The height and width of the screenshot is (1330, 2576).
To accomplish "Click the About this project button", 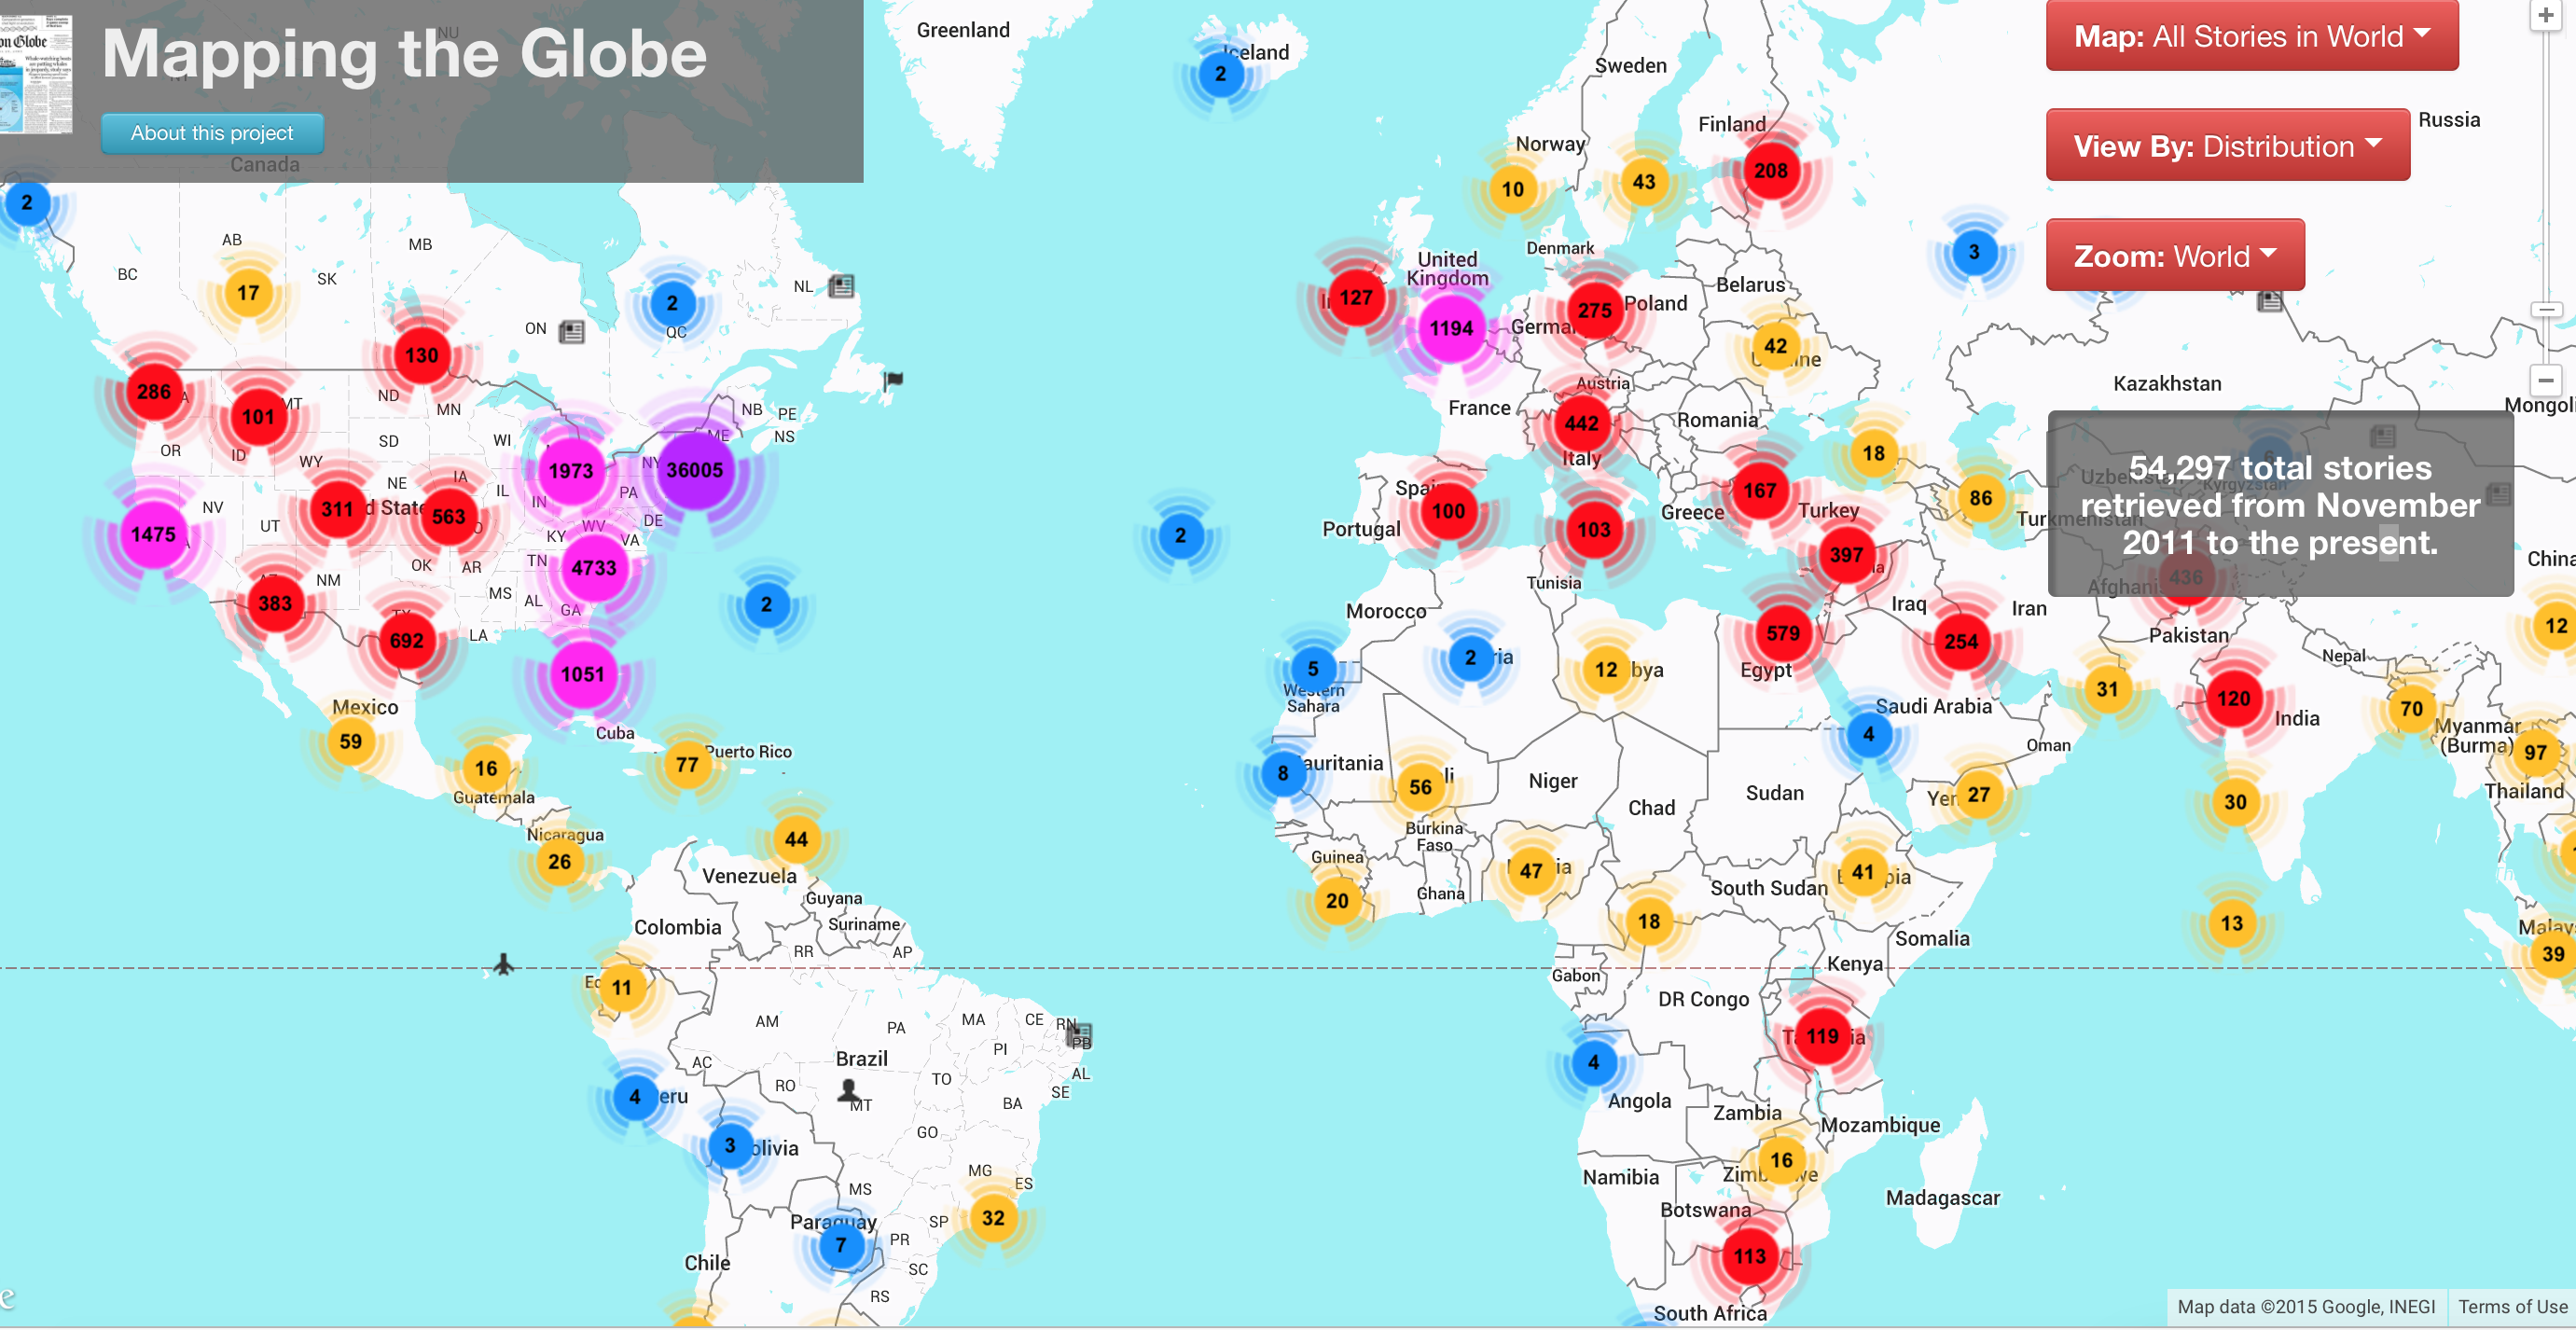I will click(x=212, y=133).
